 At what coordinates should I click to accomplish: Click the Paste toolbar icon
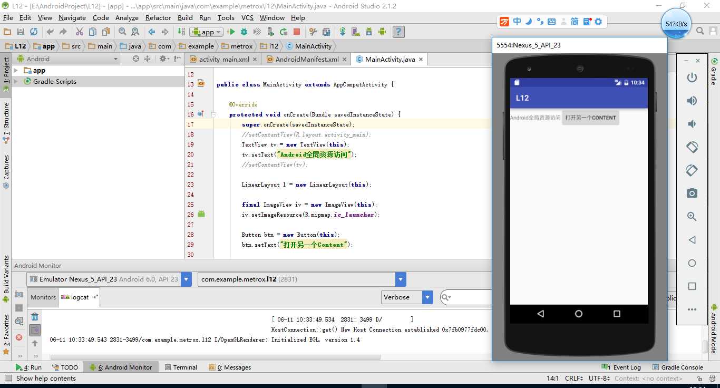pos(106,32)
